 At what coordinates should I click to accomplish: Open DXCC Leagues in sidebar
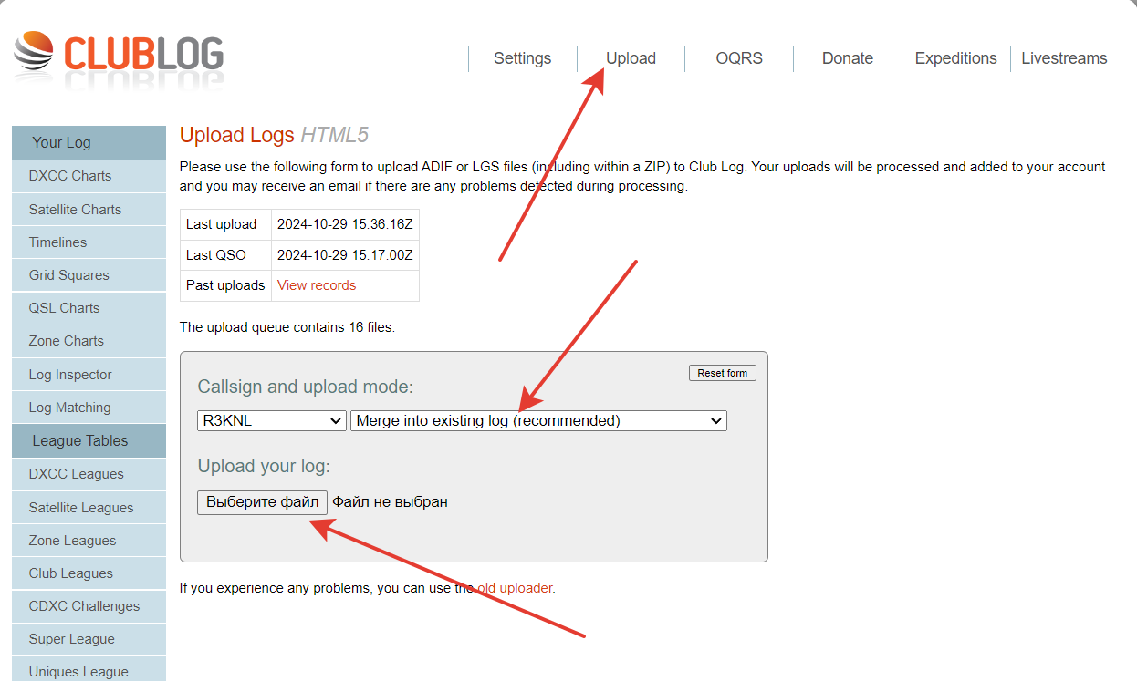point(89,474)
